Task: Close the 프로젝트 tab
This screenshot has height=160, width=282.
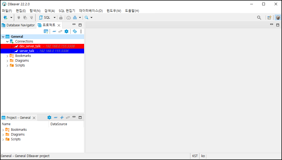Action: tap(59, 26)
